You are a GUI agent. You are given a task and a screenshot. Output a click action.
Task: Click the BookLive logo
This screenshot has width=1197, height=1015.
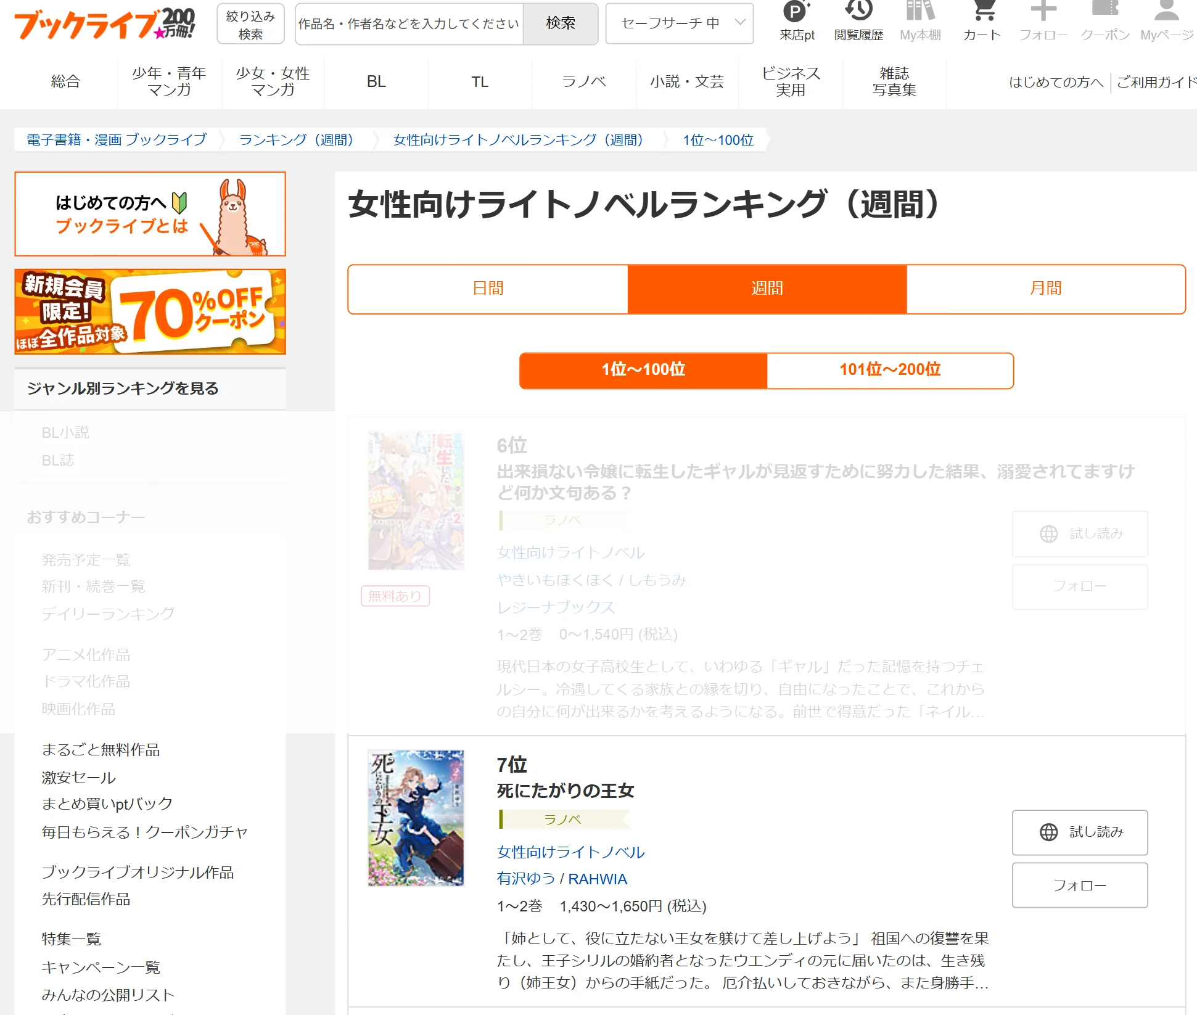point(105,23)
